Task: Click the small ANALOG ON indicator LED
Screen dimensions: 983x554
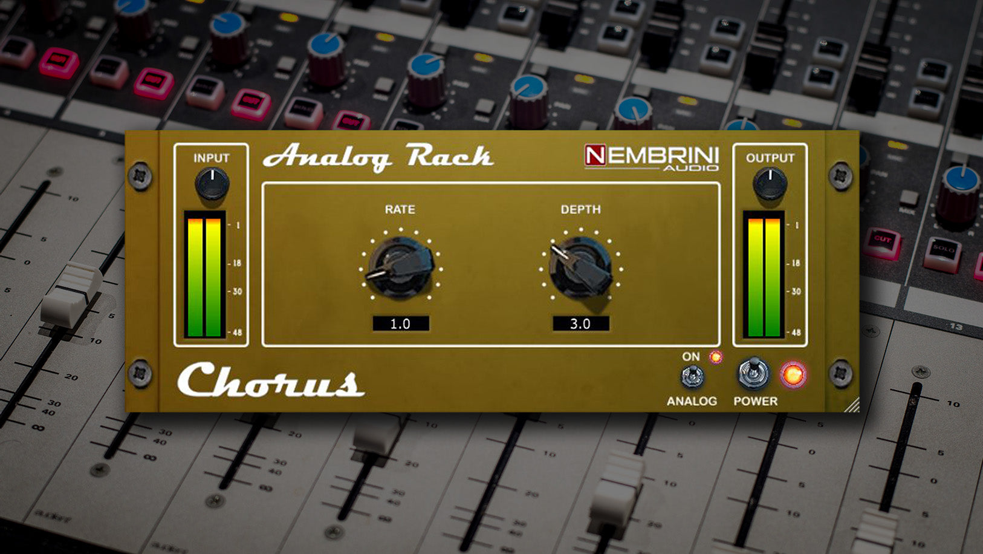Action: pyautogui.click(x=716, y=357)
